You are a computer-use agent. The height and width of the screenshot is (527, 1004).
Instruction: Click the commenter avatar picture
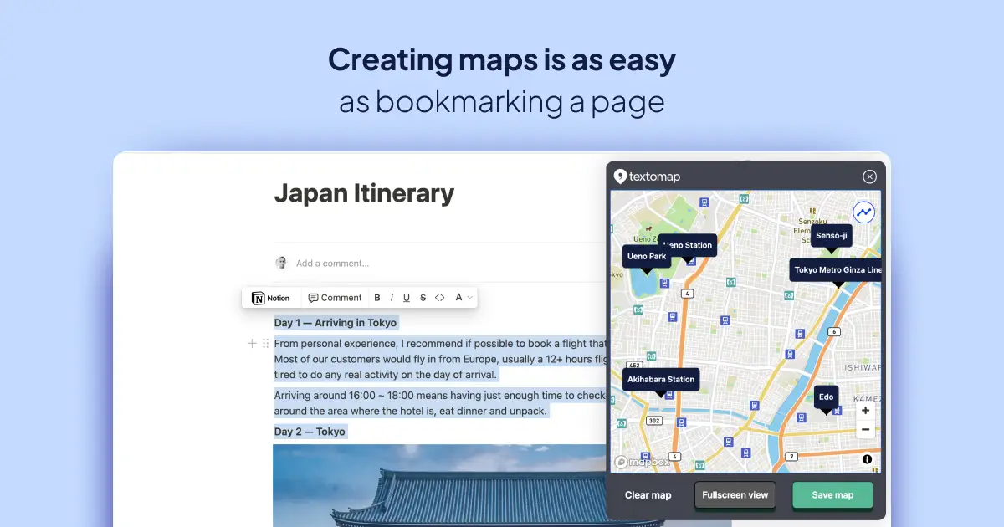[x=282, y=263]
